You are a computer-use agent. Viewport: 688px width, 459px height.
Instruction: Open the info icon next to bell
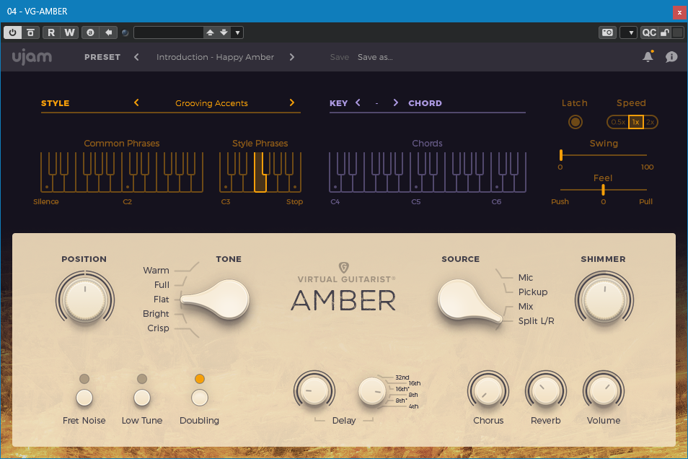click(x=671, y=57)
